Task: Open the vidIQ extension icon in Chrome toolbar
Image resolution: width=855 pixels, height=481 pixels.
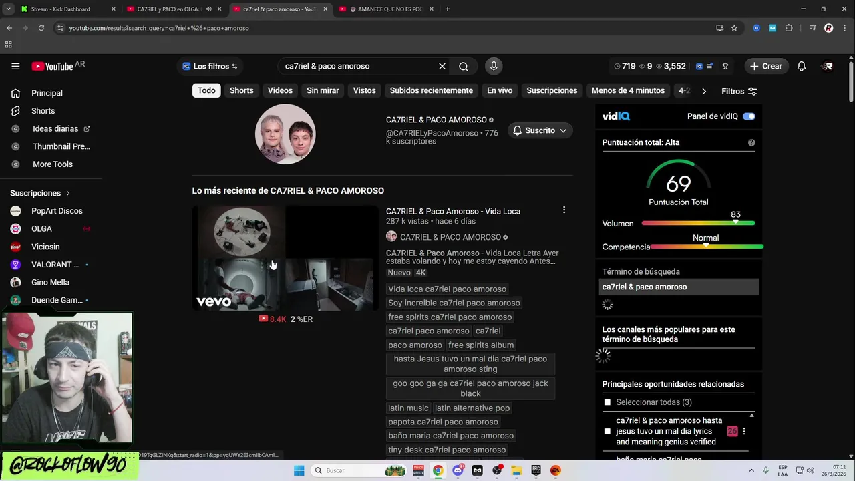Action: tap(756, 28)
